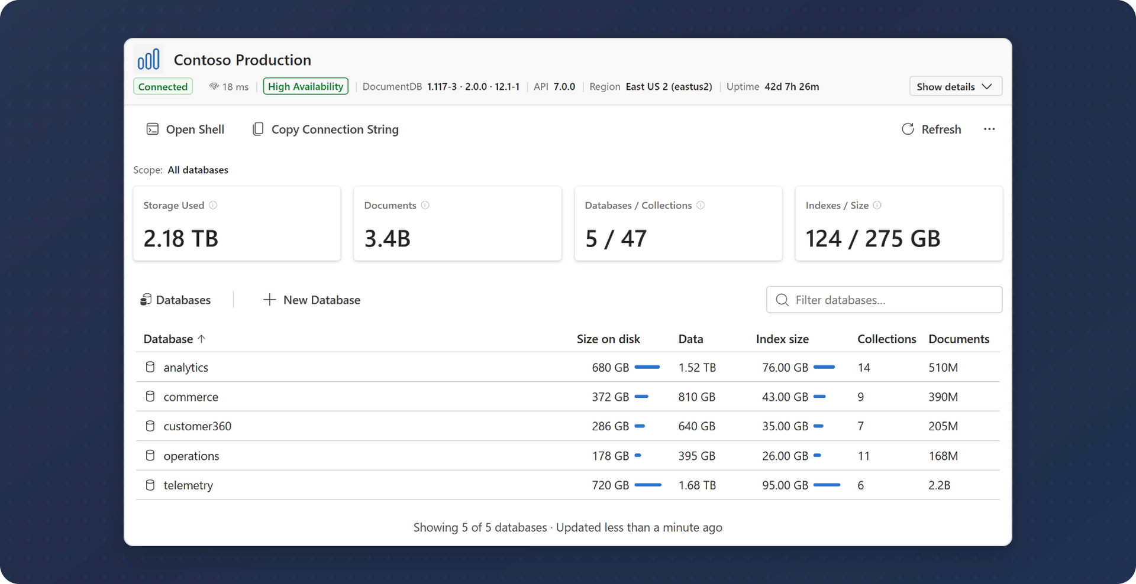Click the High Availability badge

(305, 86)
